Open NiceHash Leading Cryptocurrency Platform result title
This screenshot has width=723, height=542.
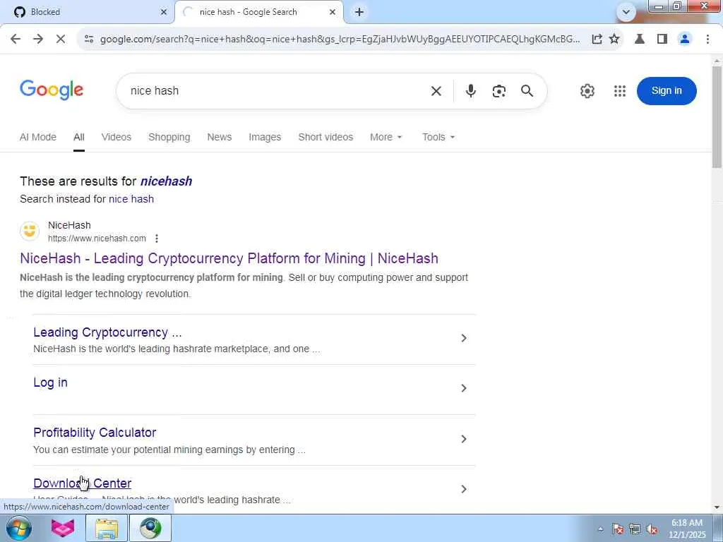tap(229, 258)
